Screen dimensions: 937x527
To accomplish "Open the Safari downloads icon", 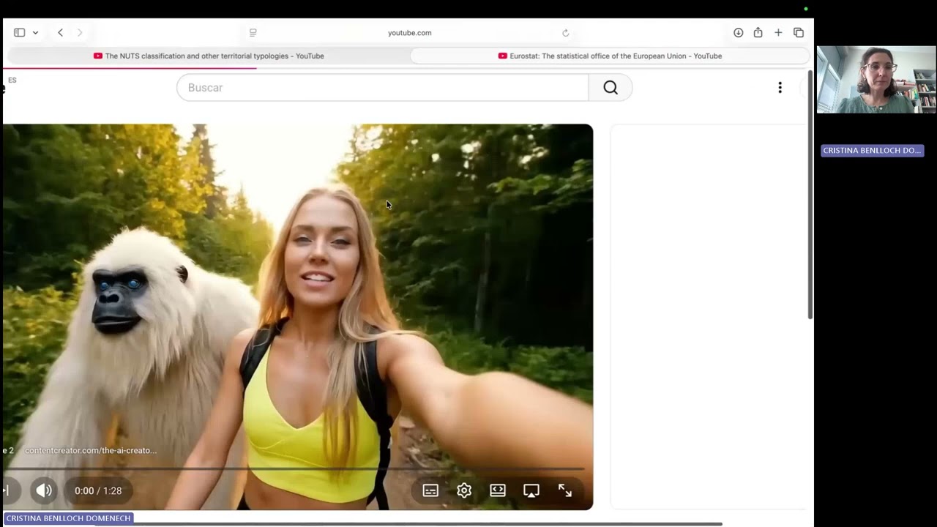I will pyautogui.click(x=738, y=32).
